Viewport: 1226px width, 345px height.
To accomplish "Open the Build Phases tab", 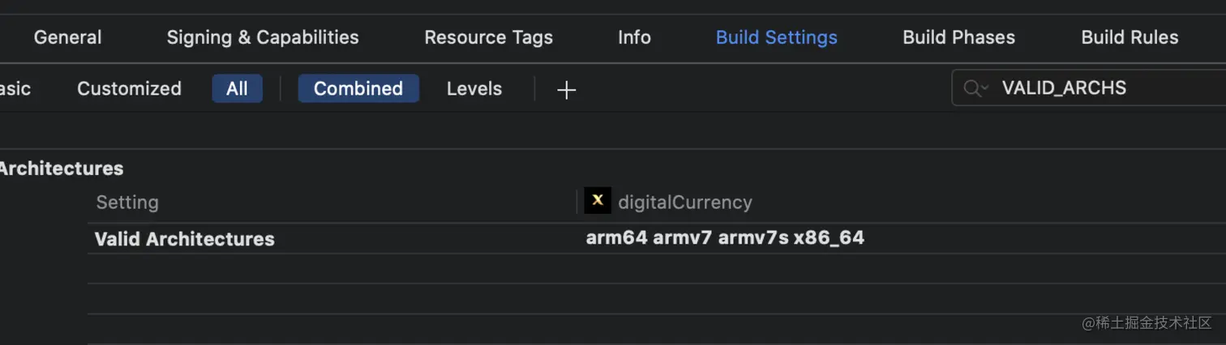I will coord(958,37).
